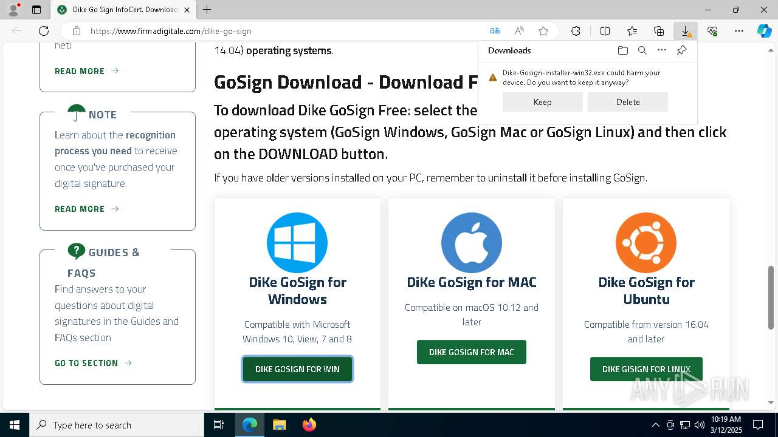Toggle the Downloads toolbar icon
This screenshot has height=437, width=778.
pos(686,31)
